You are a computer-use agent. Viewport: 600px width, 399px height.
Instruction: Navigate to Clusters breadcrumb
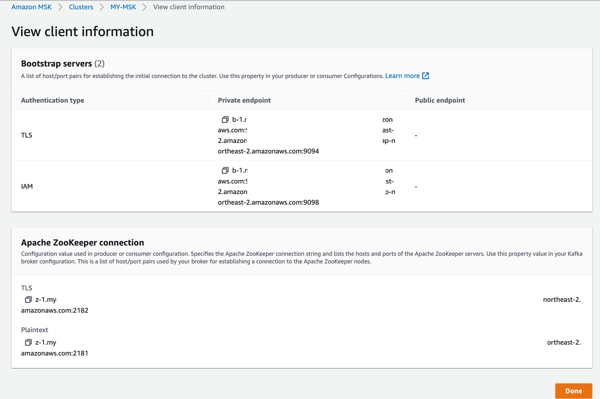81,7
